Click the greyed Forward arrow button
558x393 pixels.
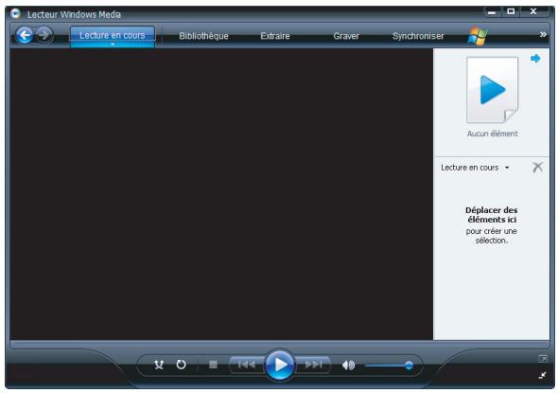(x=44, y=35)
